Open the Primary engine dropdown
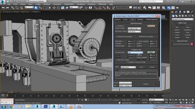 coord(134,28)
